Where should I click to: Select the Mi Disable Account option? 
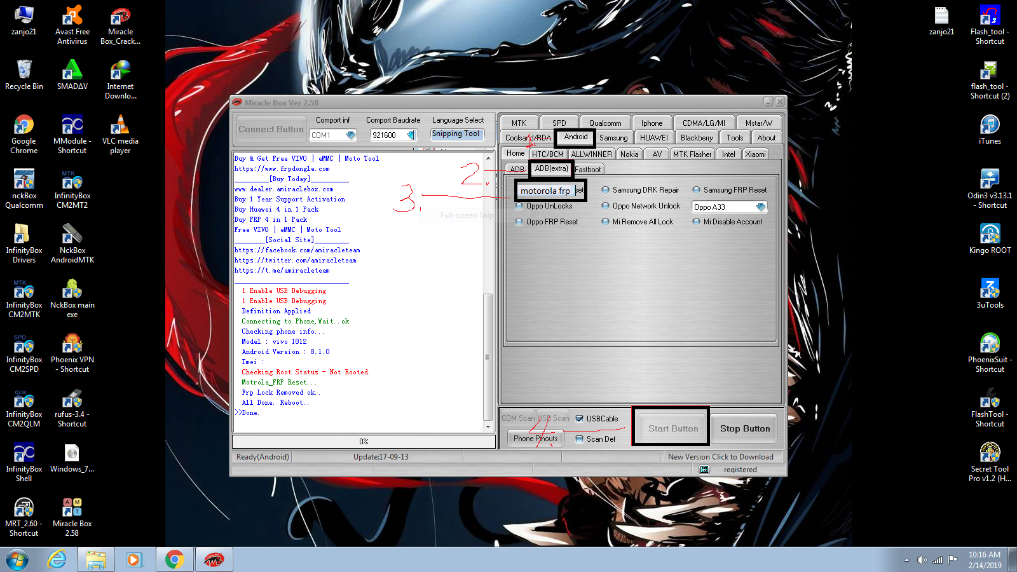(727, 222)
